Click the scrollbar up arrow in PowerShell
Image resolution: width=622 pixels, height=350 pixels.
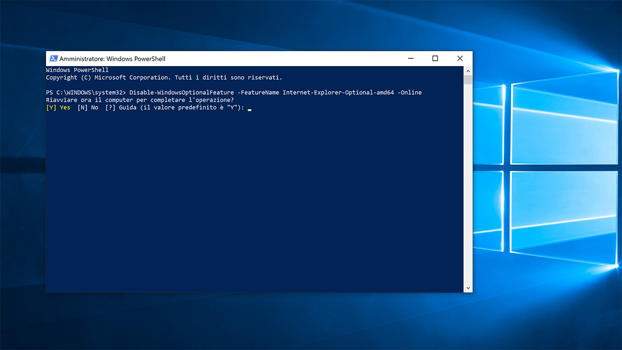[468, 71]
